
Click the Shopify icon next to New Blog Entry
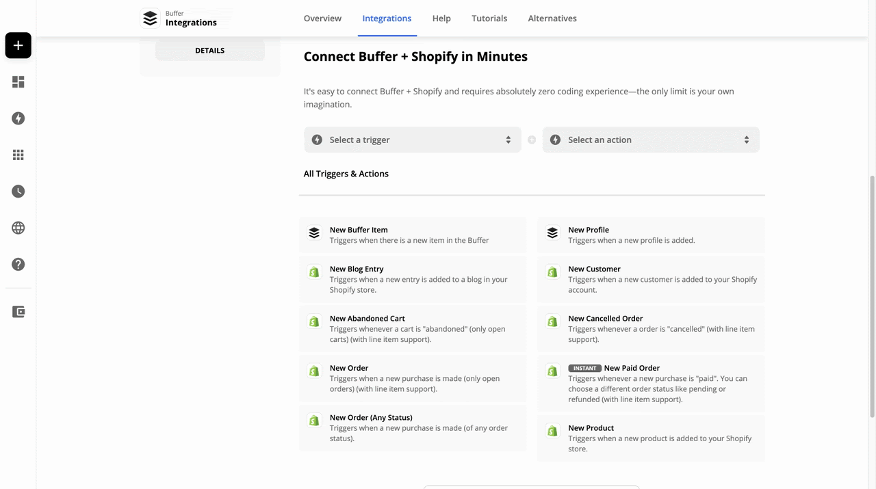click(314, 272)
